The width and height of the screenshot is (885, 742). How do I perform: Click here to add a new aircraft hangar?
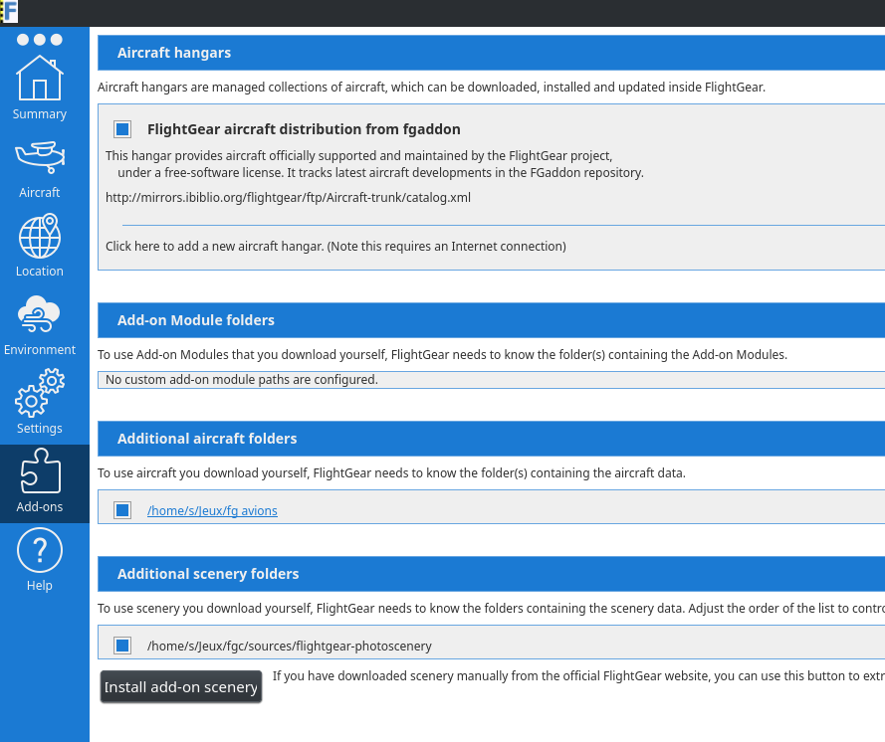[x=335, y=247]
